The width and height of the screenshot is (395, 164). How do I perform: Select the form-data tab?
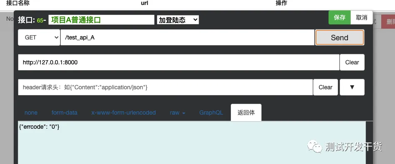(64, 113)
